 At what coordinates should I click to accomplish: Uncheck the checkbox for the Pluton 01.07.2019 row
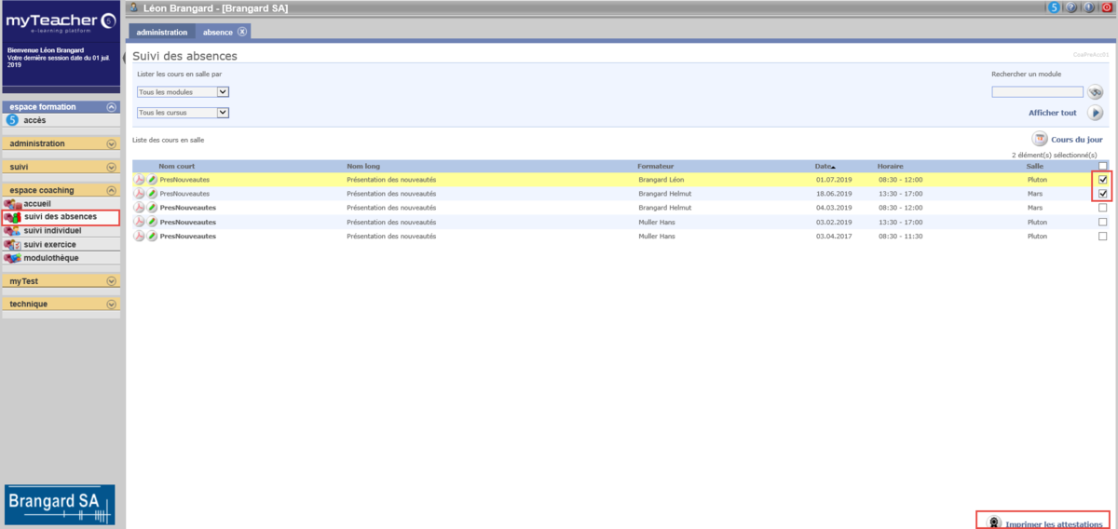(x=1103, y=179)
